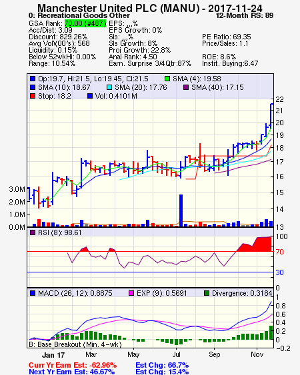The image size is (300, 375).
Task: Click the 'Range: 10.54%' value
Action: click(52, 64)
